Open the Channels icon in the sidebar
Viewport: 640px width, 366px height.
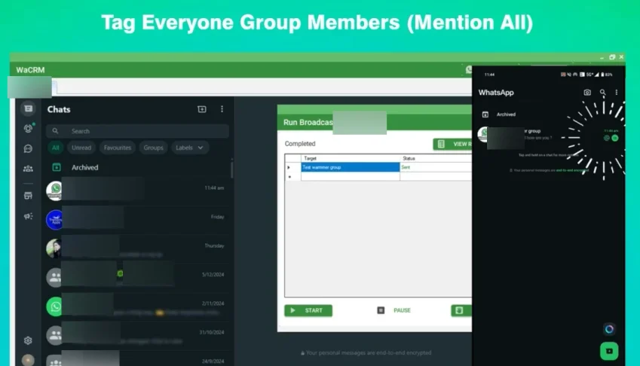(28, 149)
